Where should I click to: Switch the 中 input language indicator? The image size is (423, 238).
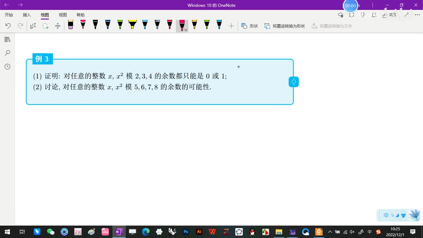369,232
